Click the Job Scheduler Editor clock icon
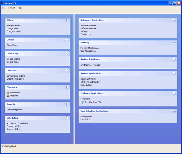The width and height of the screenshot is (182, 154). tap(82, 102)
